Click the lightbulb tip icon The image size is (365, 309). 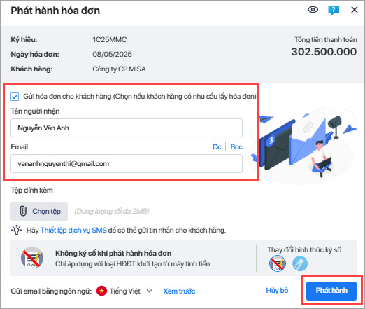pos(16,230)
